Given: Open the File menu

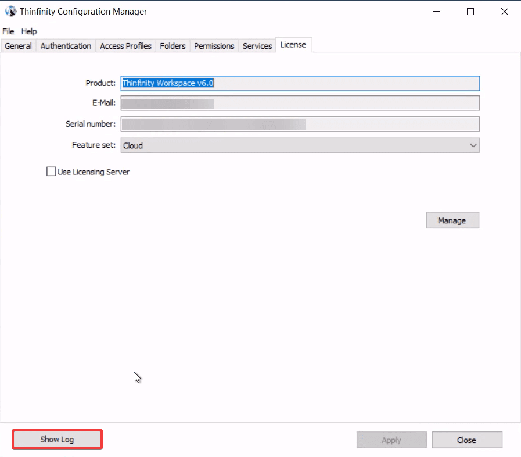Looking at the screenshot, I should [8, 31].
